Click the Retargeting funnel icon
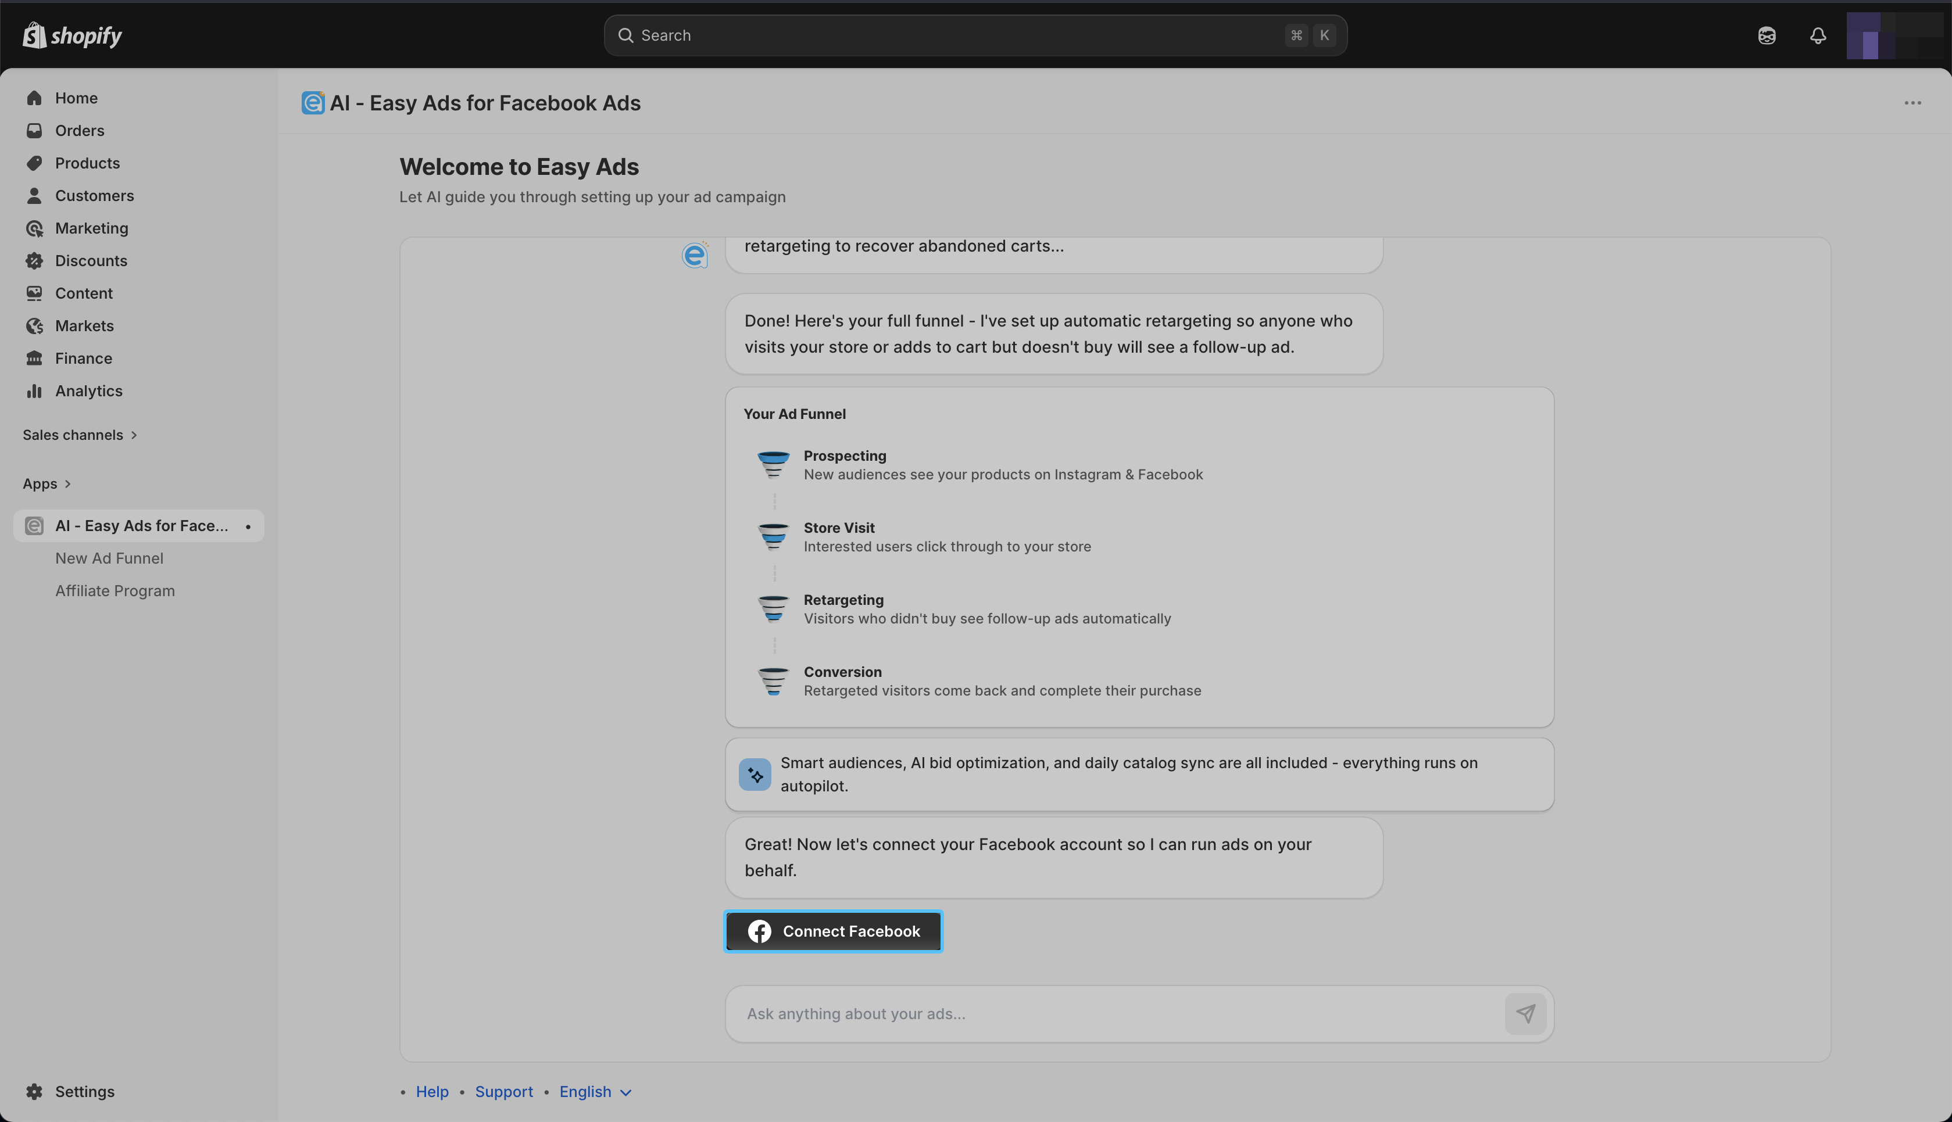Viewport: 1952px width, 1122px height. tap(773, 609)
